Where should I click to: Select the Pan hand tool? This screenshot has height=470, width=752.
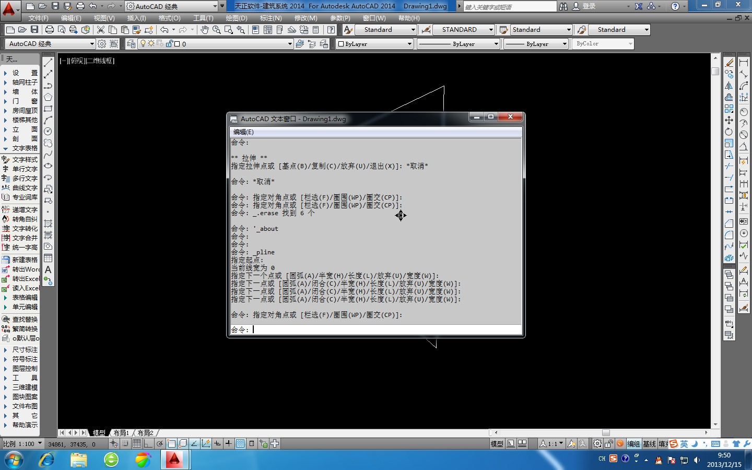click(204, 30)
